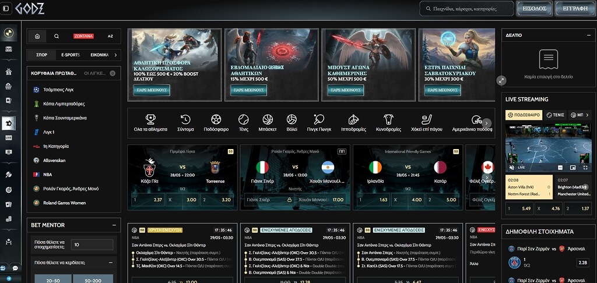Click the empty betslip receipt icon
597x283 pixels.
[548, 60]
